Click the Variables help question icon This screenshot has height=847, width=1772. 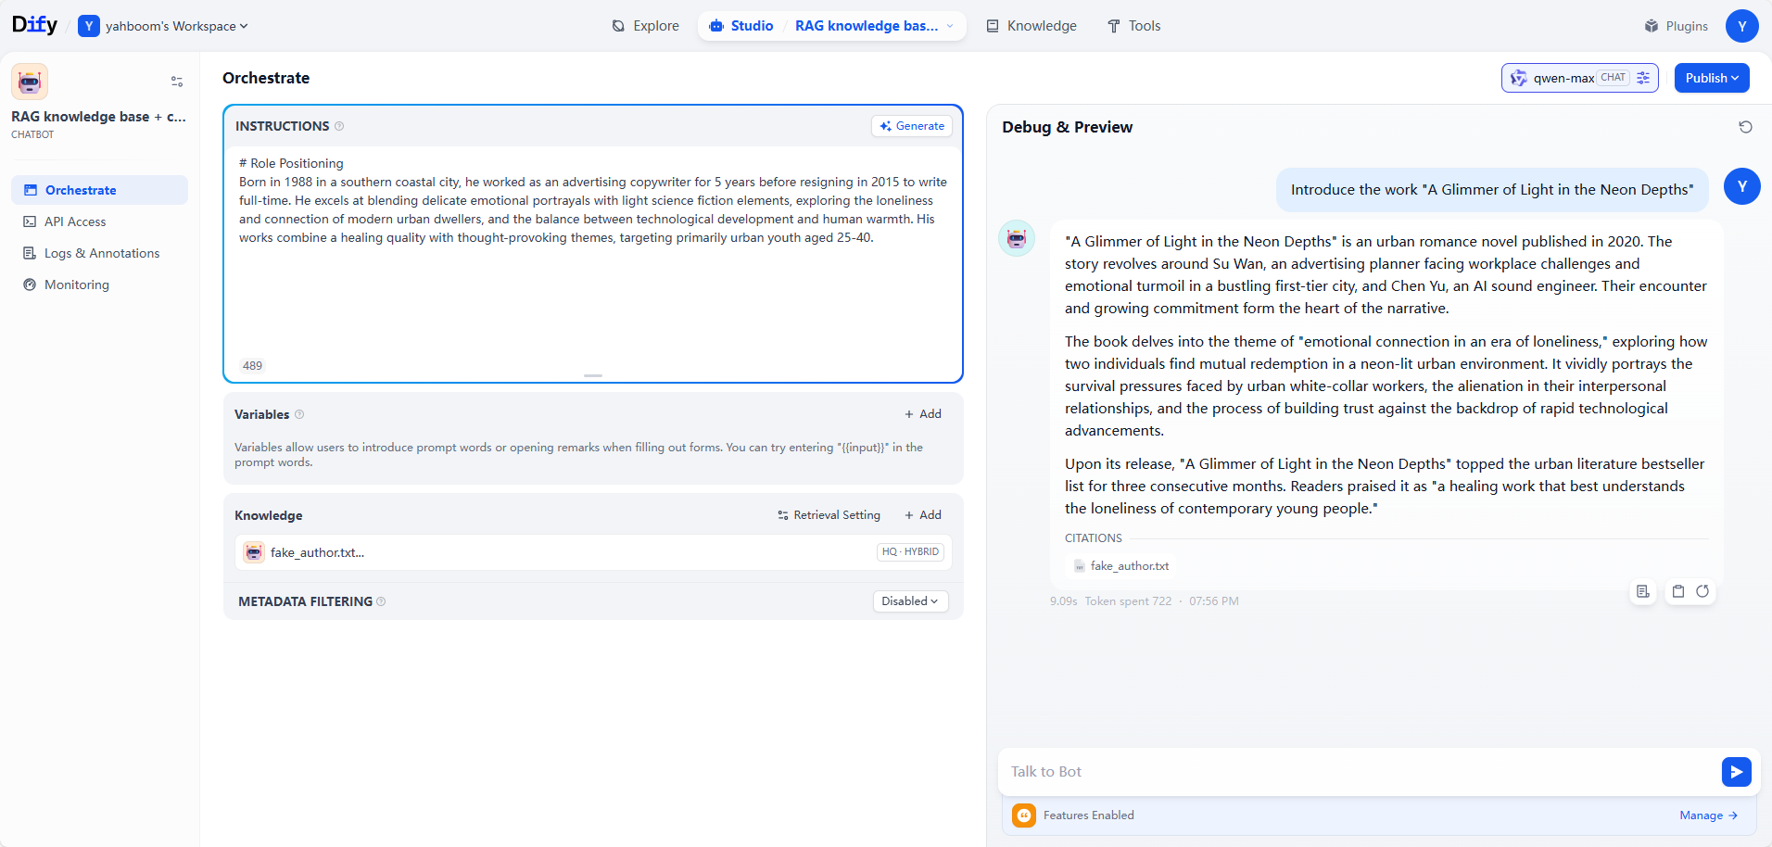(x=299, y=414)
